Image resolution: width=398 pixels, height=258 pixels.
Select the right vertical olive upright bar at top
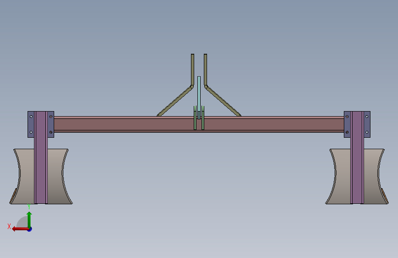(x=205, y=70)
